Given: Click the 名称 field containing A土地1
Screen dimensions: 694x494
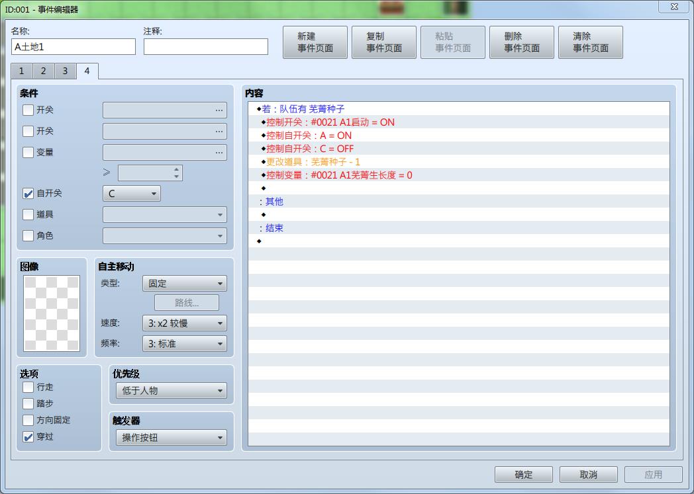Looking at the screenshot, I should (74, 47).
